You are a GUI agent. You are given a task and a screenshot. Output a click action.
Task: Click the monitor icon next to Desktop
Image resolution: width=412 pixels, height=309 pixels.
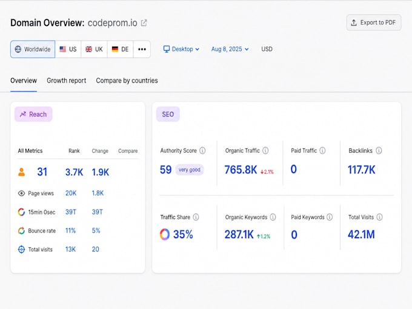[167, 49]
